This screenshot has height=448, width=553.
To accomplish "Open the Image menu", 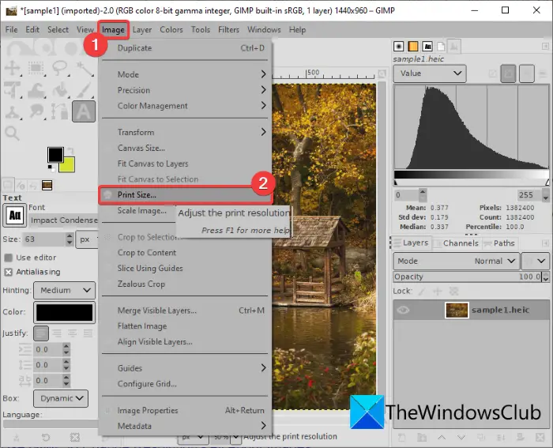I will pos(113,30).
